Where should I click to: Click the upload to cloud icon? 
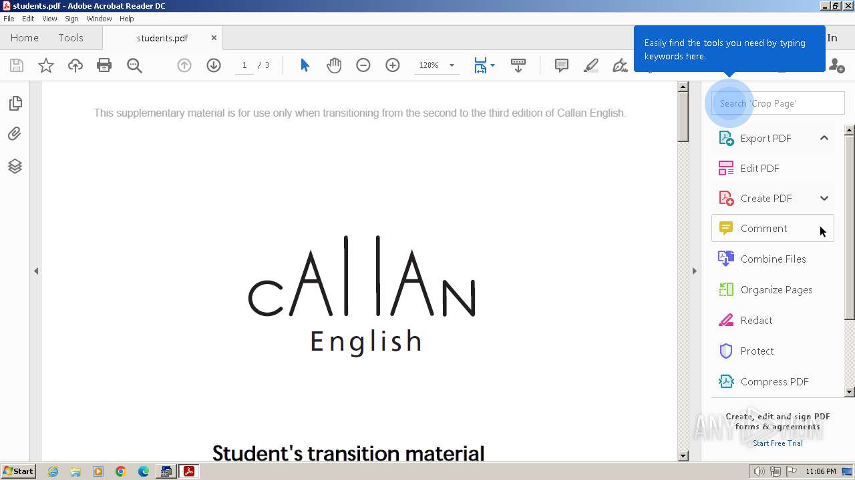coord(75,65)
